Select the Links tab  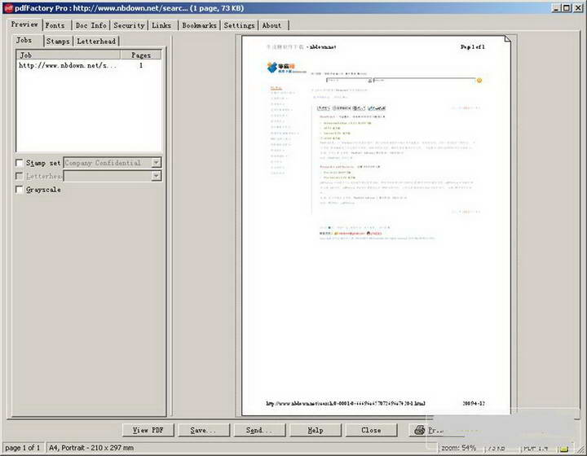point(161,25)
